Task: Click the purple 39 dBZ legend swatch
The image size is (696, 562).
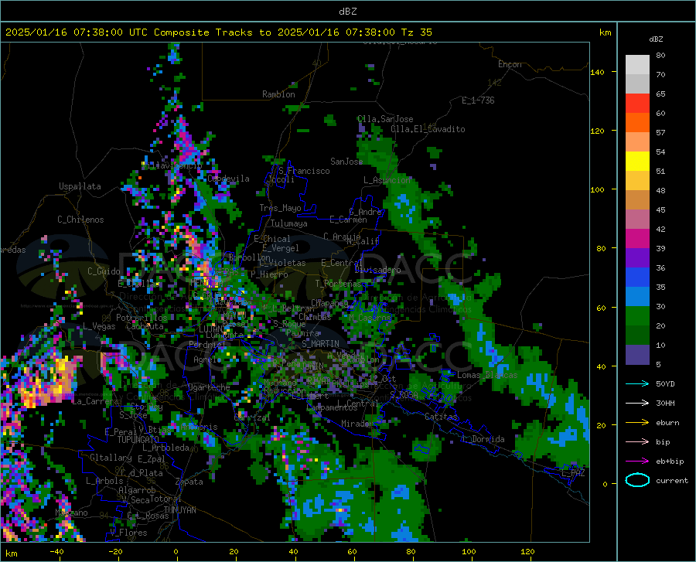Action: 637,258
